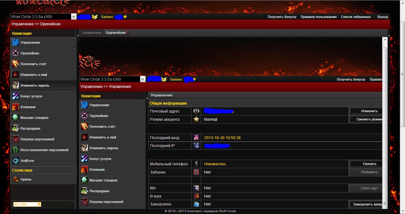The width and height of the screenshot is (405, 214).
Task: Click the inner Магазин товаров icon
Action: pos(84,180)
